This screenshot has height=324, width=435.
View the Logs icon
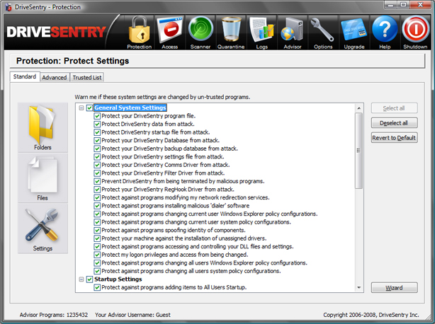point(261,33)
